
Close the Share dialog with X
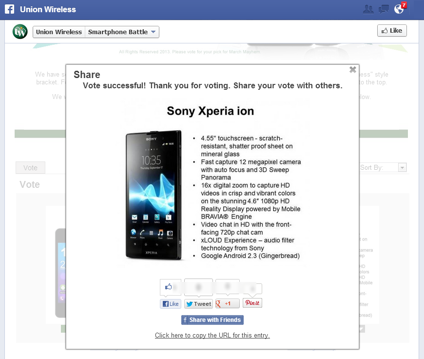pyautogui.click(x=353, y=70)
